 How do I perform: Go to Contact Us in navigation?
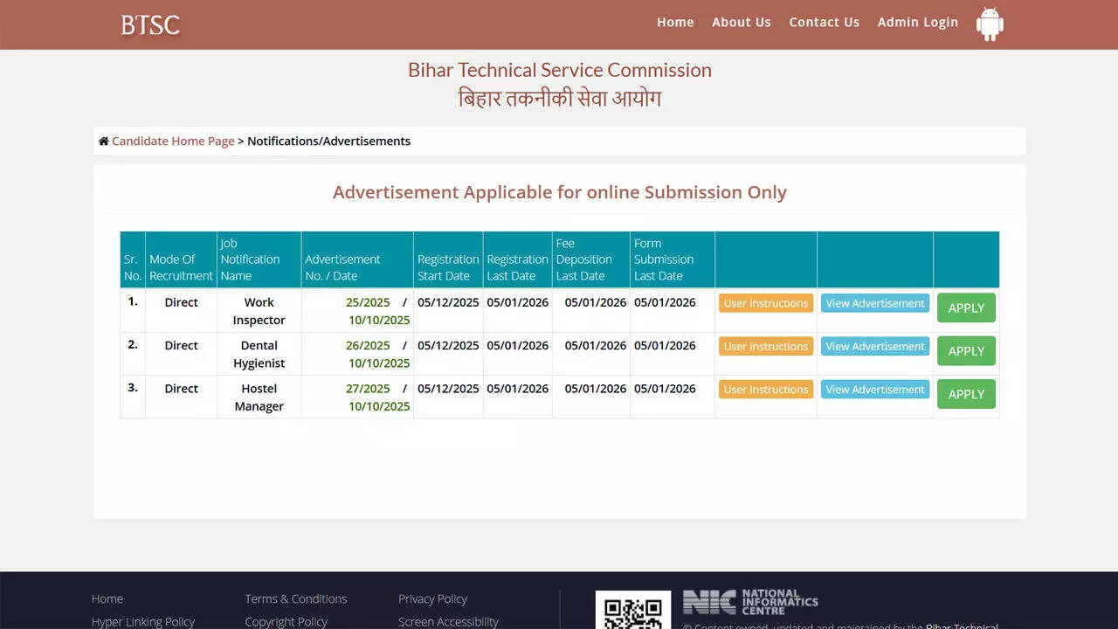coord(824,23)
